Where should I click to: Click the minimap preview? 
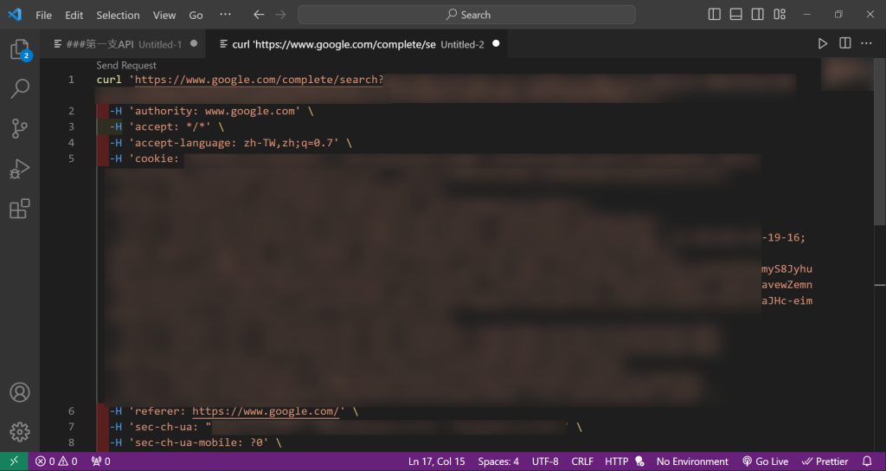(846, 74)
